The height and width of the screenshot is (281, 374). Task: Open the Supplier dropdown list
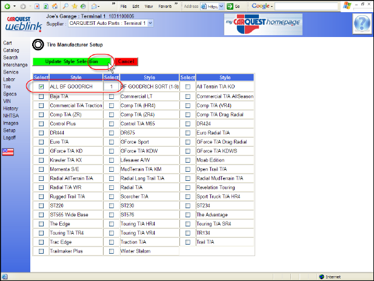(150, 23)
